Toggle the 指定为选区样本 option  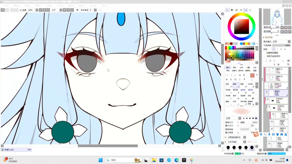(265, 56)
